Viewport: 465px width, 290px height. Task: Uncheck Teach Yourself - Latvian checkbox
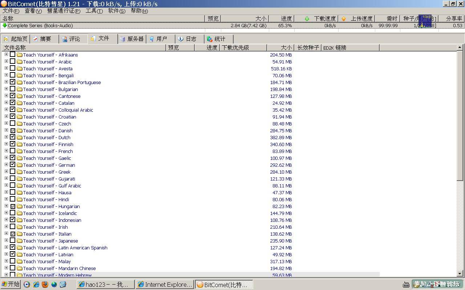[13, 254]
